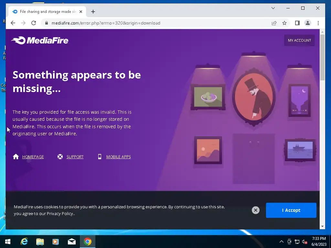331x248 pixels.
Task: Select the File sharing and storage tab
Action: tap(47, 12)
